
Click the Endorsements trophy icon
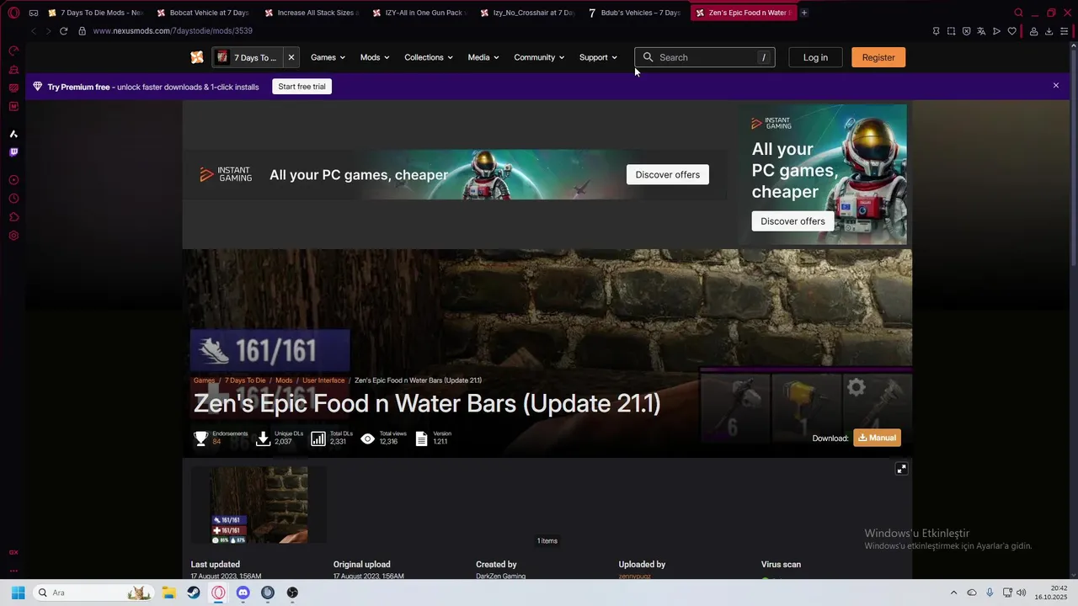tap(200, 439)
